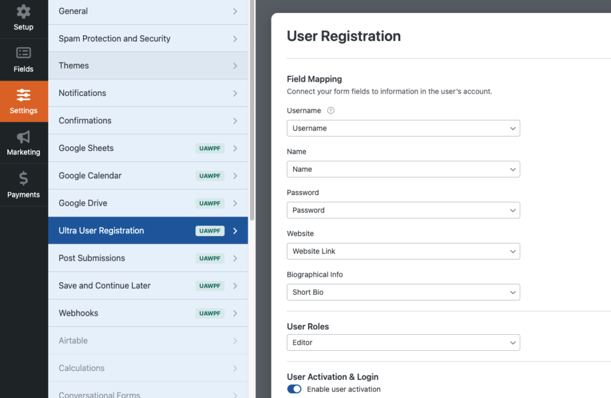This screenshot has width=611, height=398.
Task: Open the Fields panel icon
Action: pos(23,53)
